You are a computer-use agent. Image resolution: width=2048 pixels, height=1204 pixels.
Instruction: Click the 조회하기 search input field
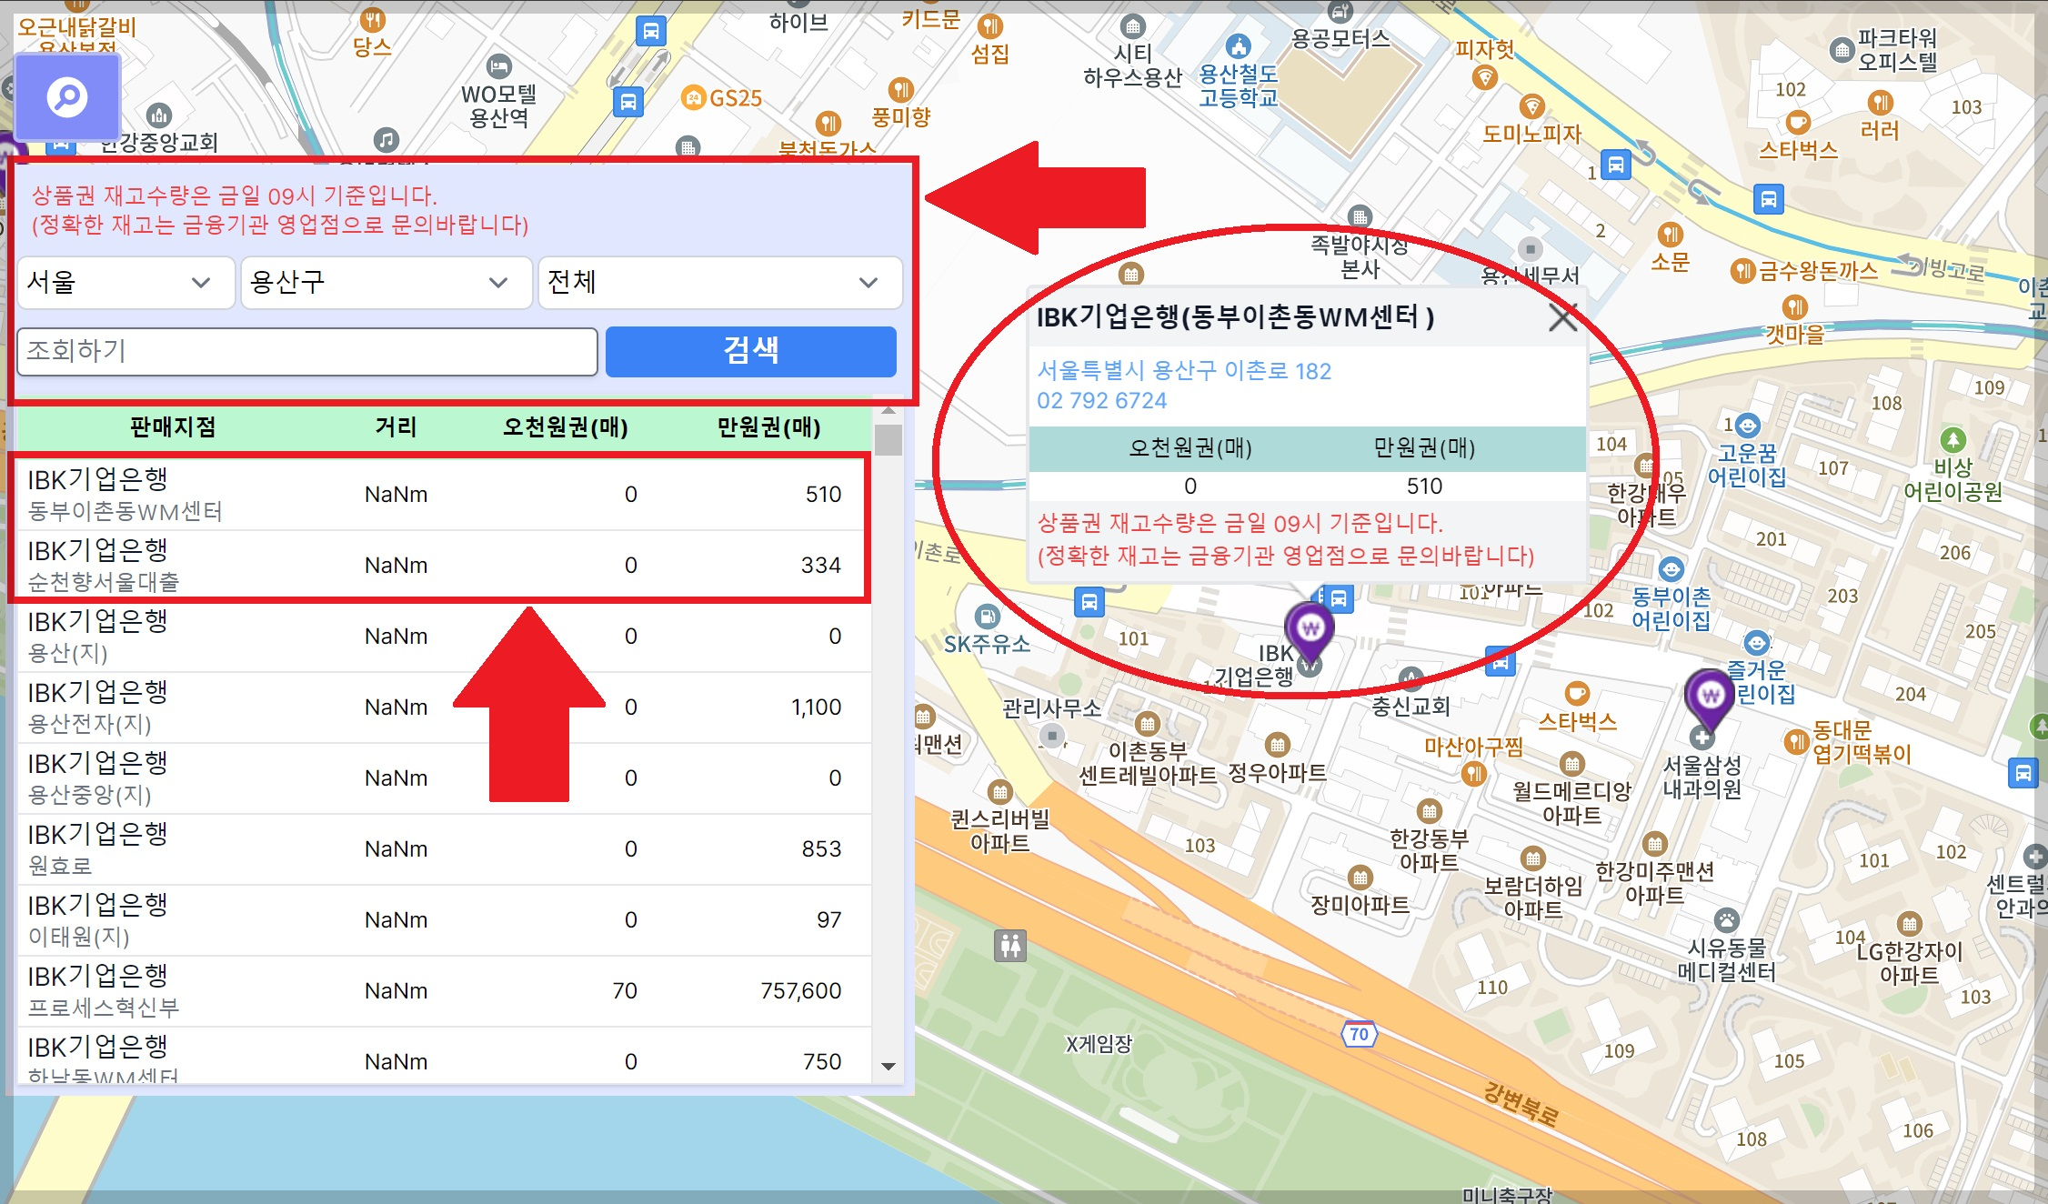tap(306, 351)
